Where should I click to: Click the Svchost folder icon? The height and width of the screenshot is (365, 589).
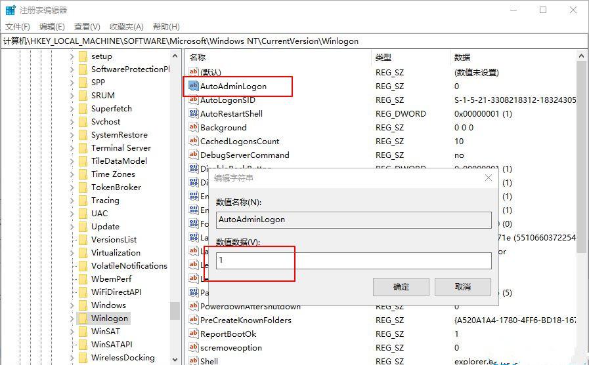[83, 122]
